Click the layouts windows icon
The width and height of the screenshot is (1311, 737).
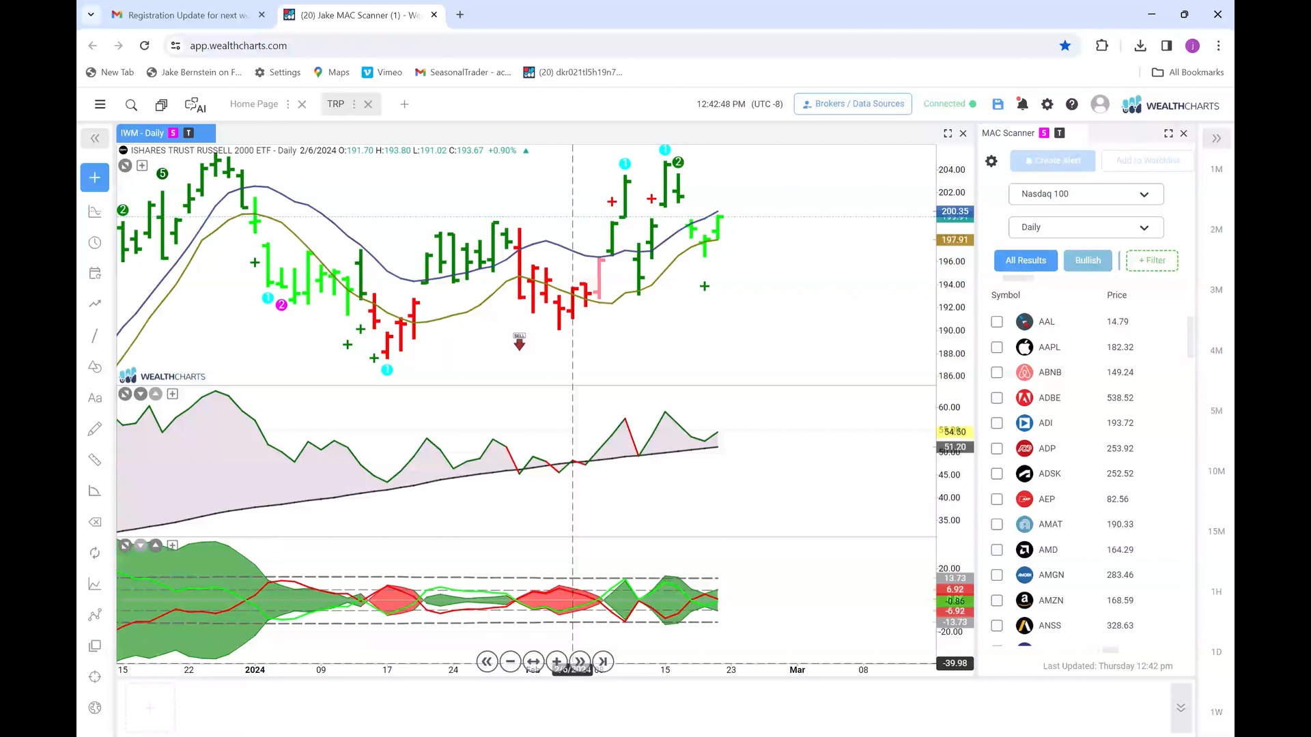[x=161, y=104]
